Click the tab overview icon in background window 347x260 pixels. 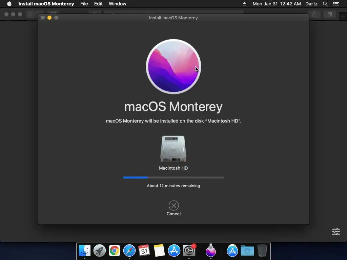coord(329,15)
